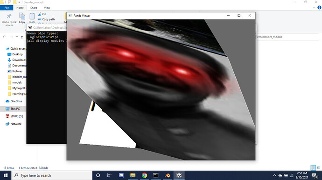Open the models folder in sidebar
Viewport: 322px width, 180px height.
click(x=14, y=82)
